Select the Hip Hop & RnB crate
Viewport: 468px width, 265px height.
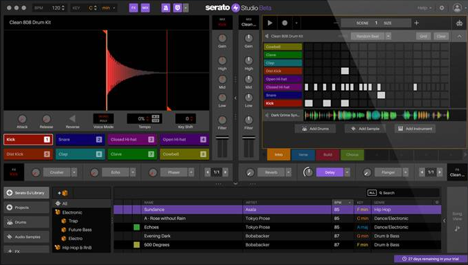coord(76,248)
